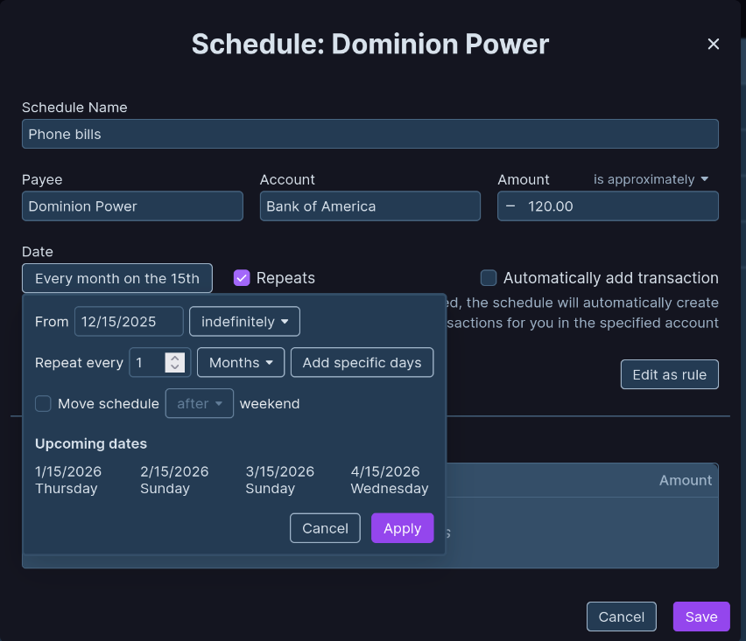
Task: Click the Schedule Name text field
Action: tap(369, 134)
